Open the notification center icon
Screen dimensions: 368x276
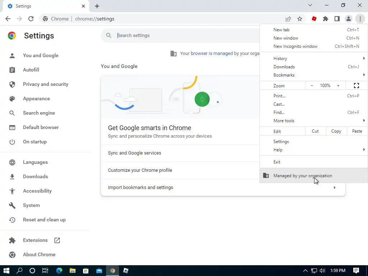click(356, 271)
